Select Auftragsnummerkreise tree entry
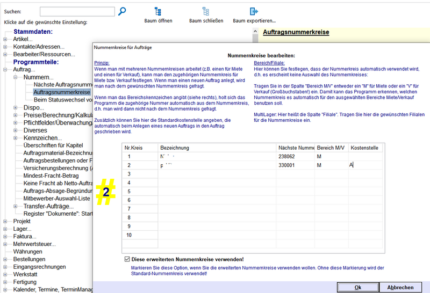Viewport: 430px width, 293px height. [62, 92]
